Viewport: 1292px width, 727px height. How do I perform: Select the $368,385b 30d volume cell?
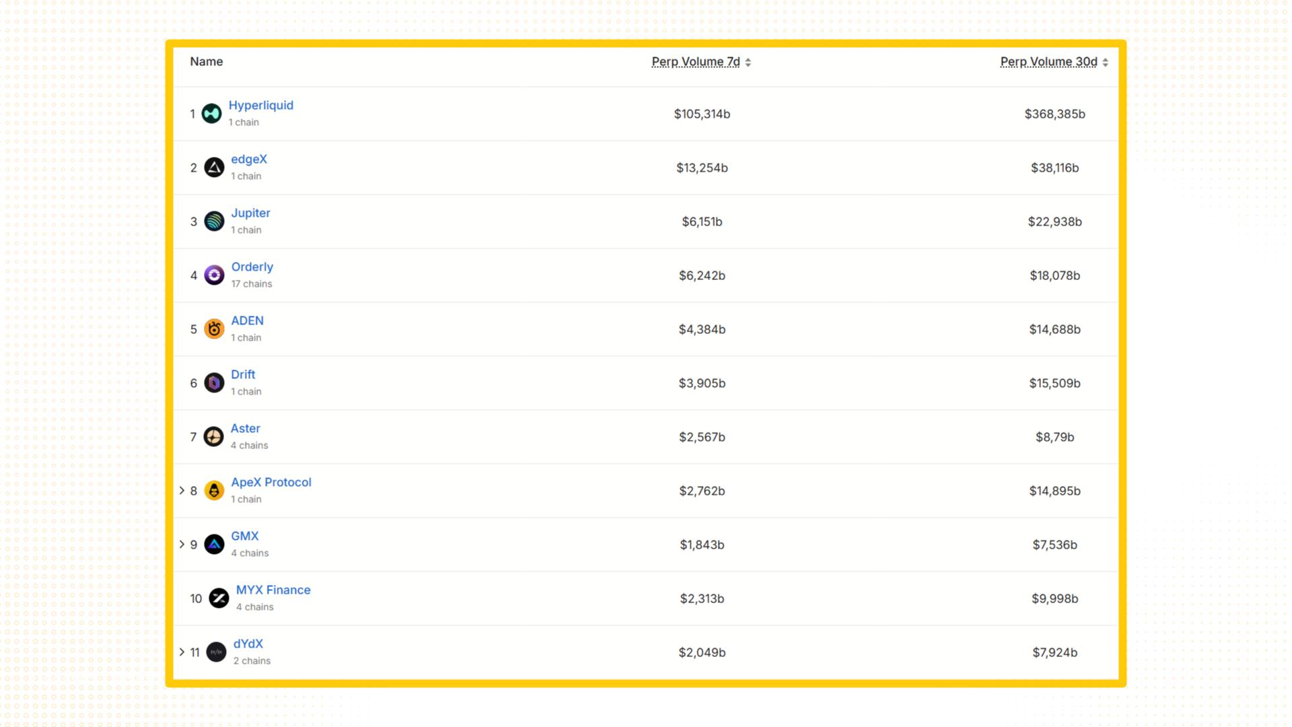point(1054,114)
